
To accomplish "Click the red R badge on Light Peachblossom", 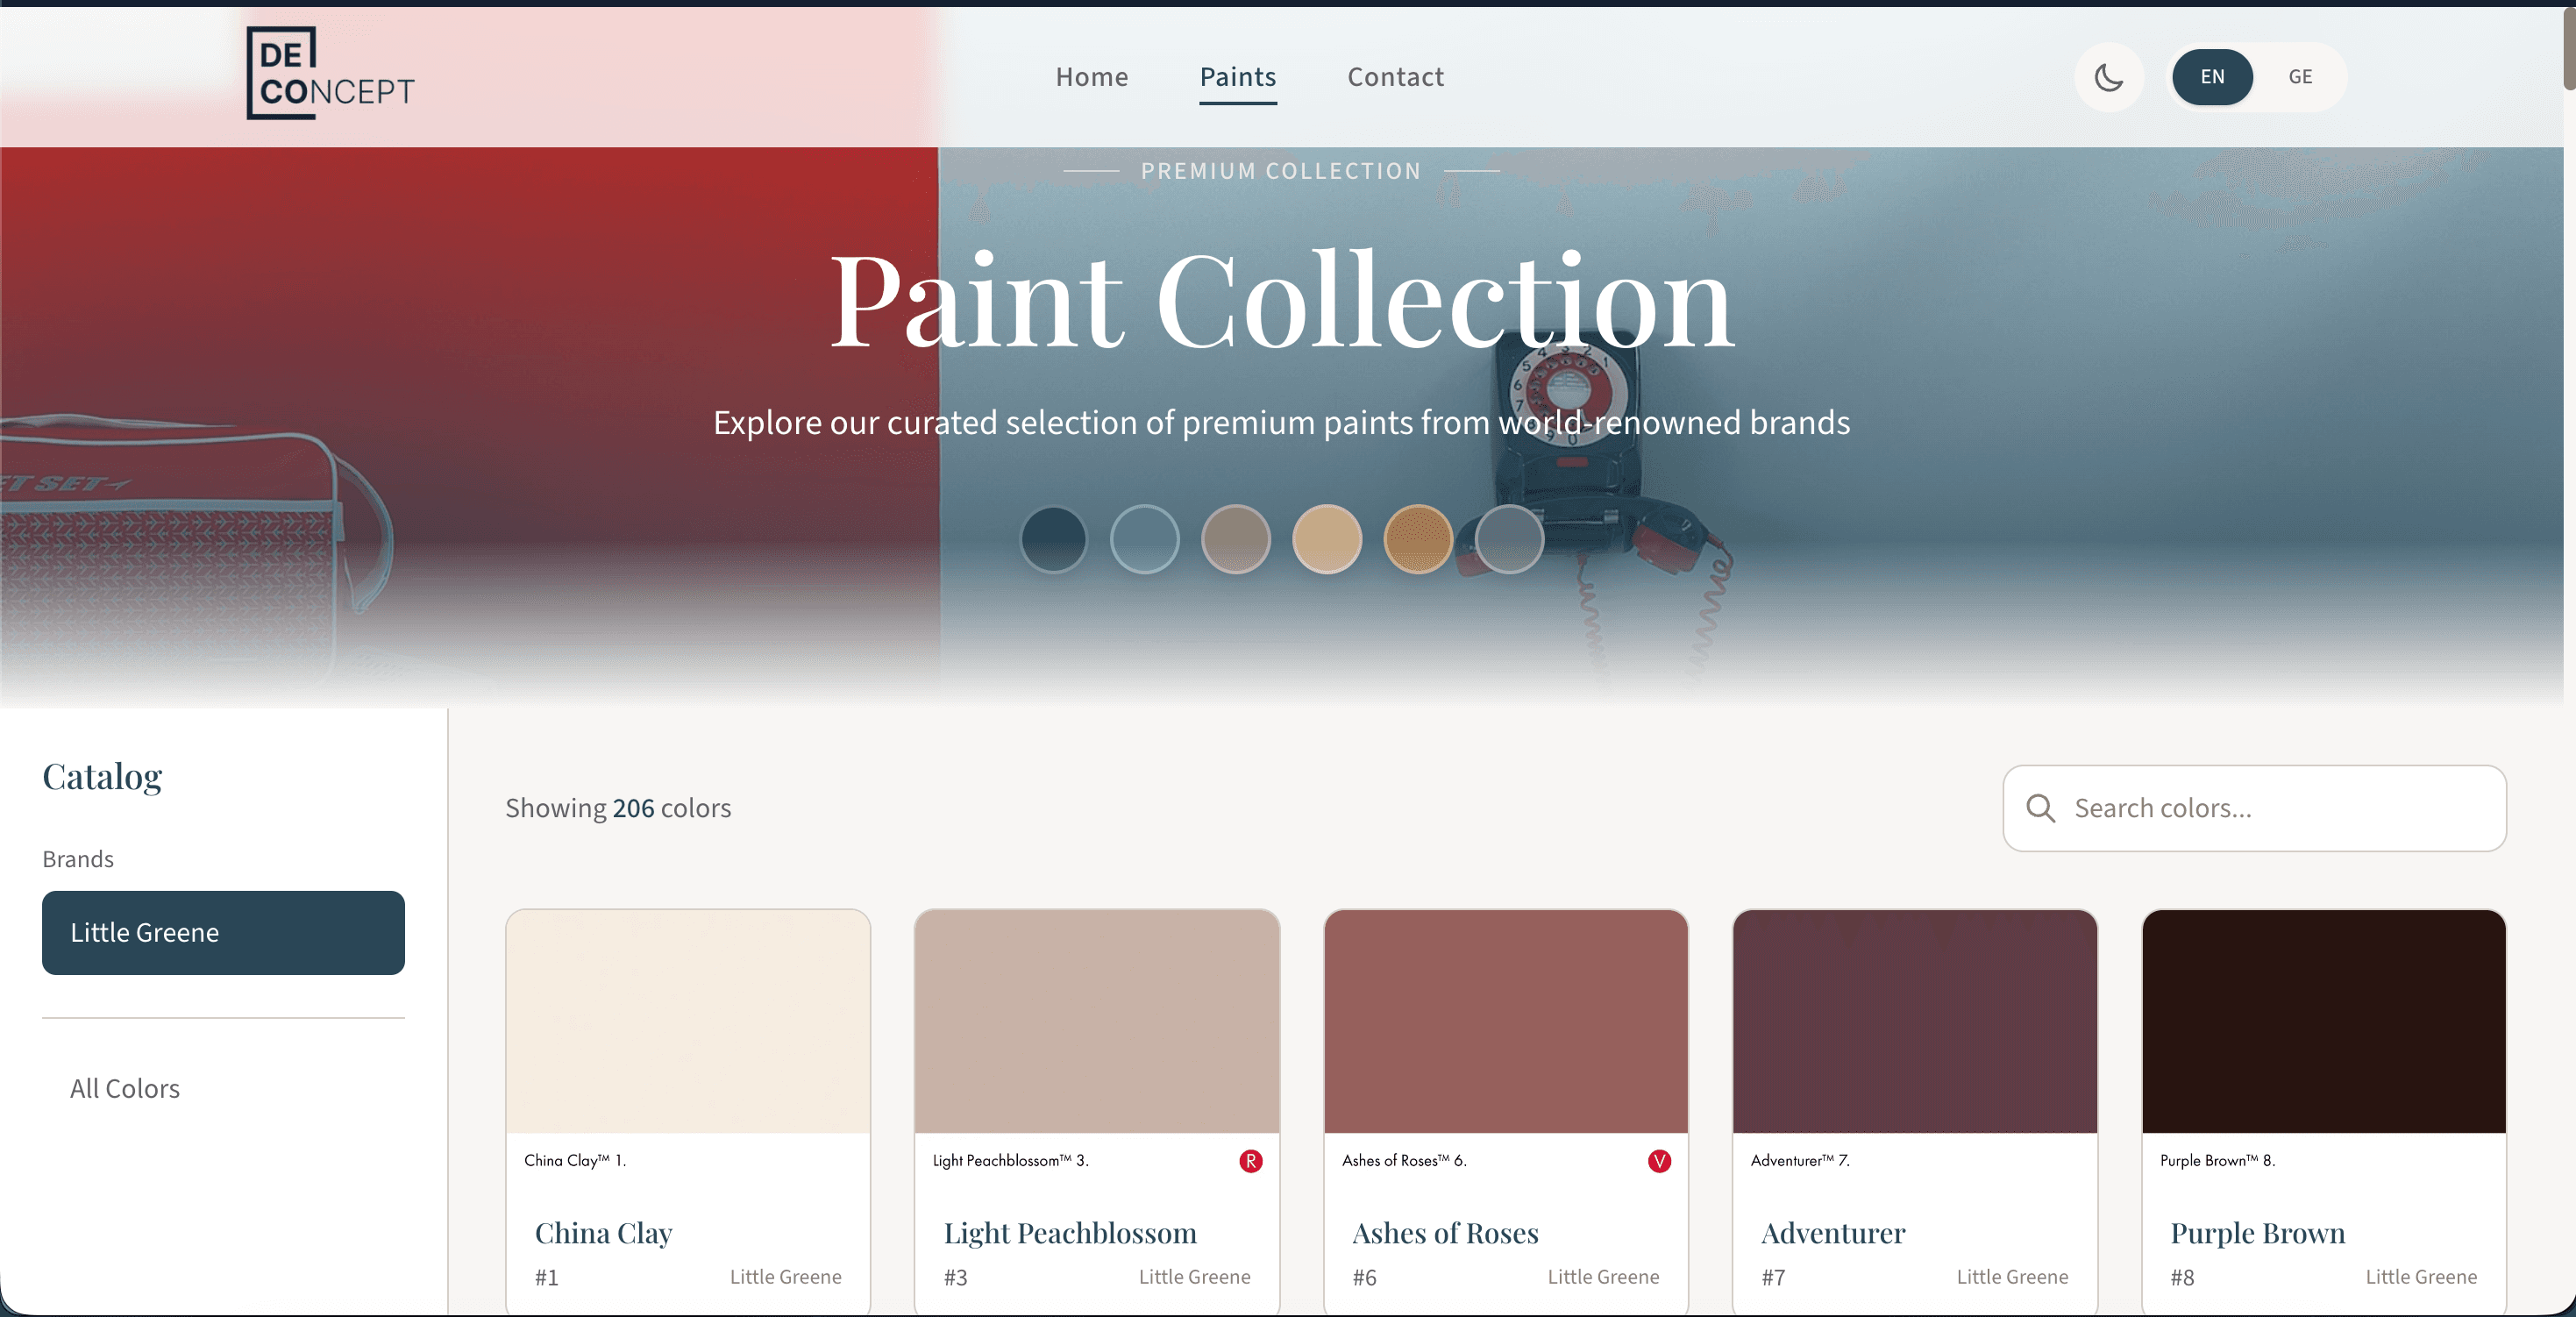I will [x=1250, y=1161].
